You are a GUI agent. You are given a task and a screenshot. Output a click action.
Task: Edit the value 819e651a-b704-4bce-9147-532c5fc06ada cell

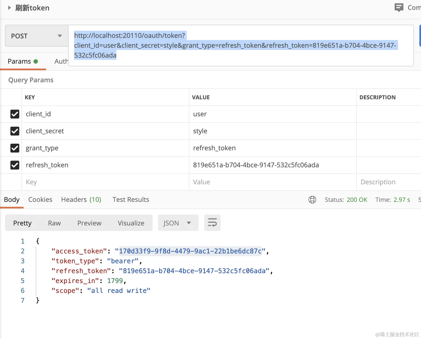coord(273,165)
